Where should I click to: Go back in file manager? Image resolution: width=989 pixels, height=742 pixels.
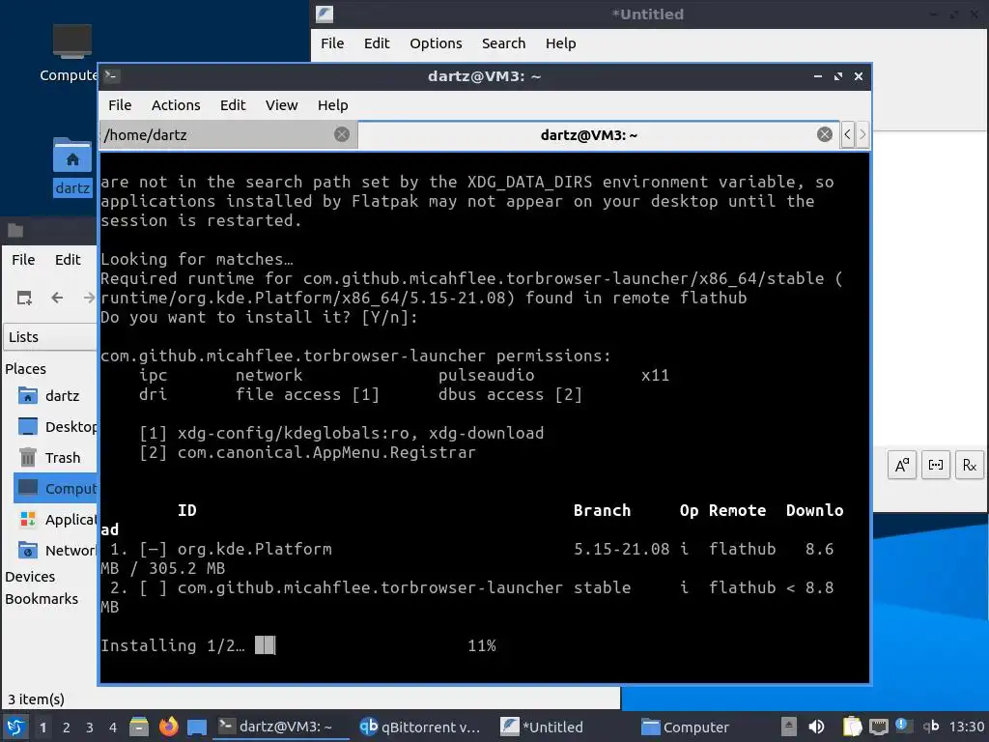pyautogui.click(x=57, y=298)
